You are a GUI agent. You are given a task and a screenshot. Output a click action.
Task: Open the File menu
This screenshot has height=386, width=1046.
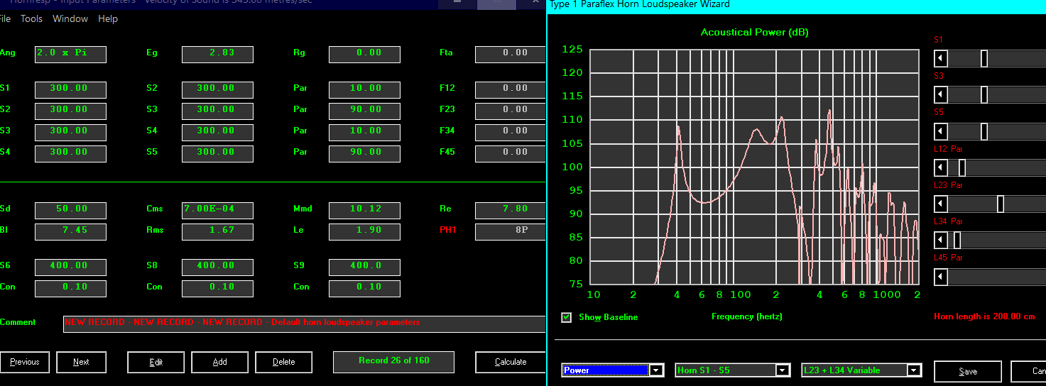point(5,19)
